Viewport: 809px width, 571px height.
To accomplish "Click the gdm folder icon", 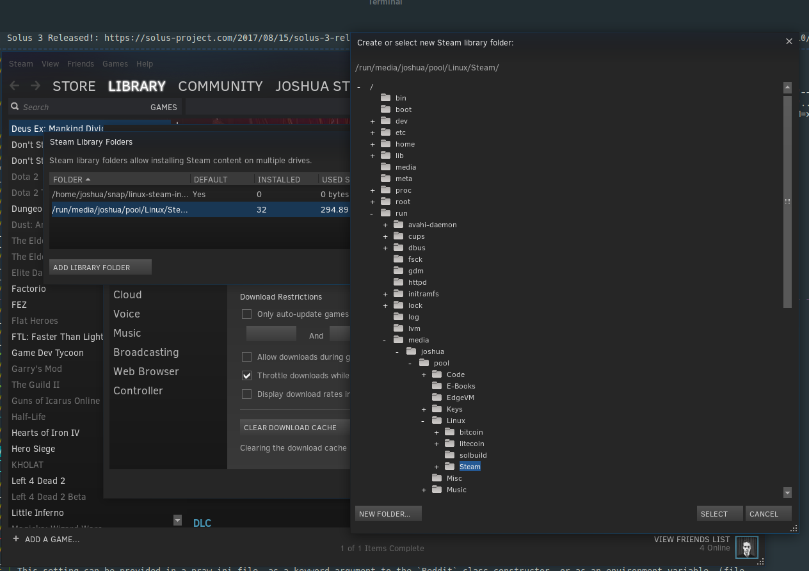I will 398,271.
